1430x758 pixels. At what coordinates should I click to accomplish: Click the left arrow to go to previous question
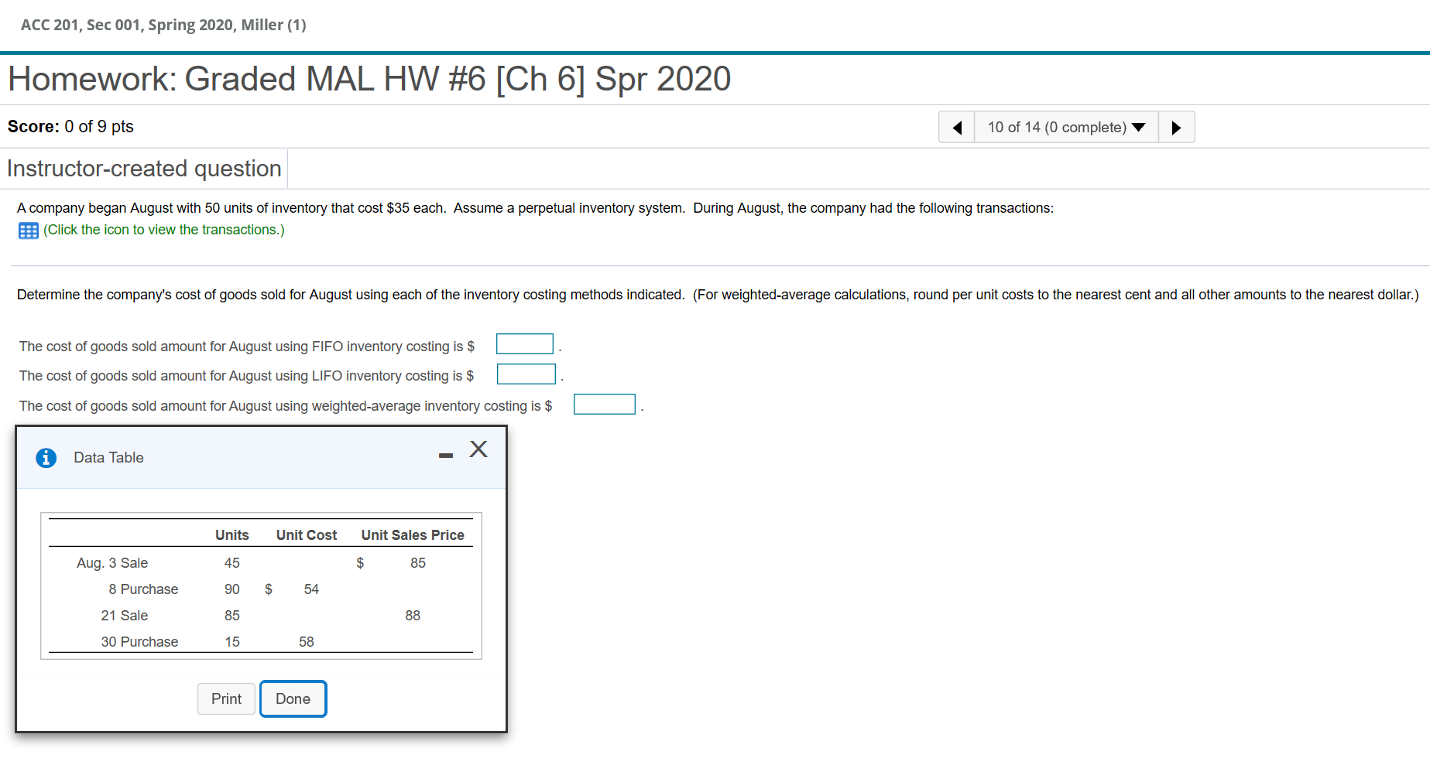tap(956, 127)
